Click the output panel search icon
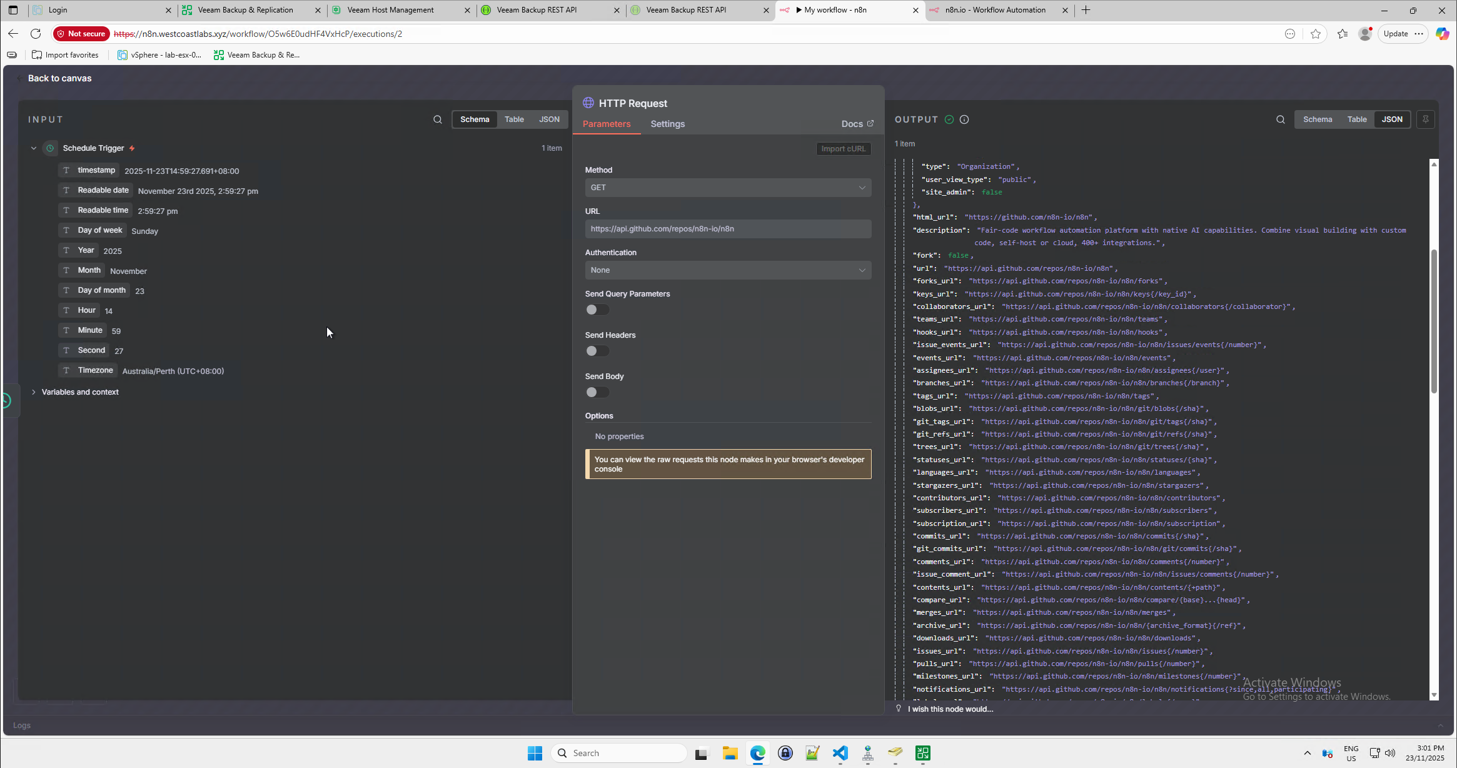 point(1281,119)
